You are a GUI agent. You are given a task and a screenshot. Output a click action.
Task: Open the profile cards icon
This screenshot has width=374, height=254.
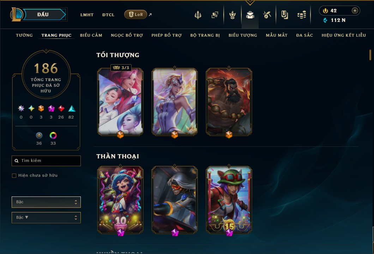pos(215,15)
